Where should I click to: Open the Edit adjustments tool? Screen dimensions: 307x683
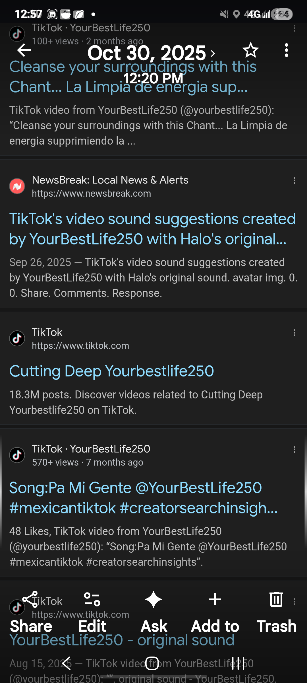pos(92,600)
